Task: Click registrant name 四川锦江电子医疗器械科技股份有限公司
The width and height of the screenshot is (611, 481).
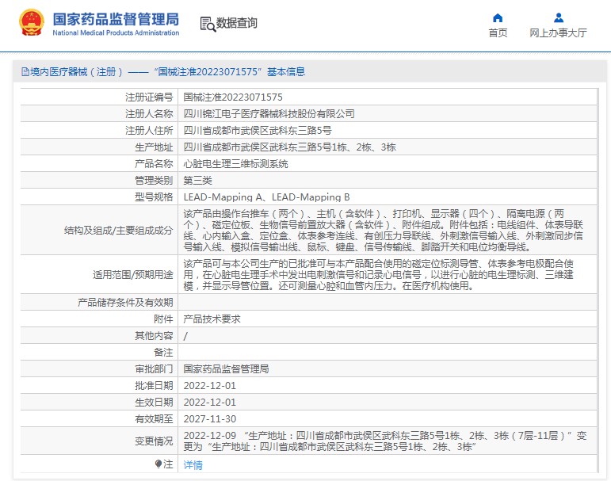Action: tap(269, 114)
